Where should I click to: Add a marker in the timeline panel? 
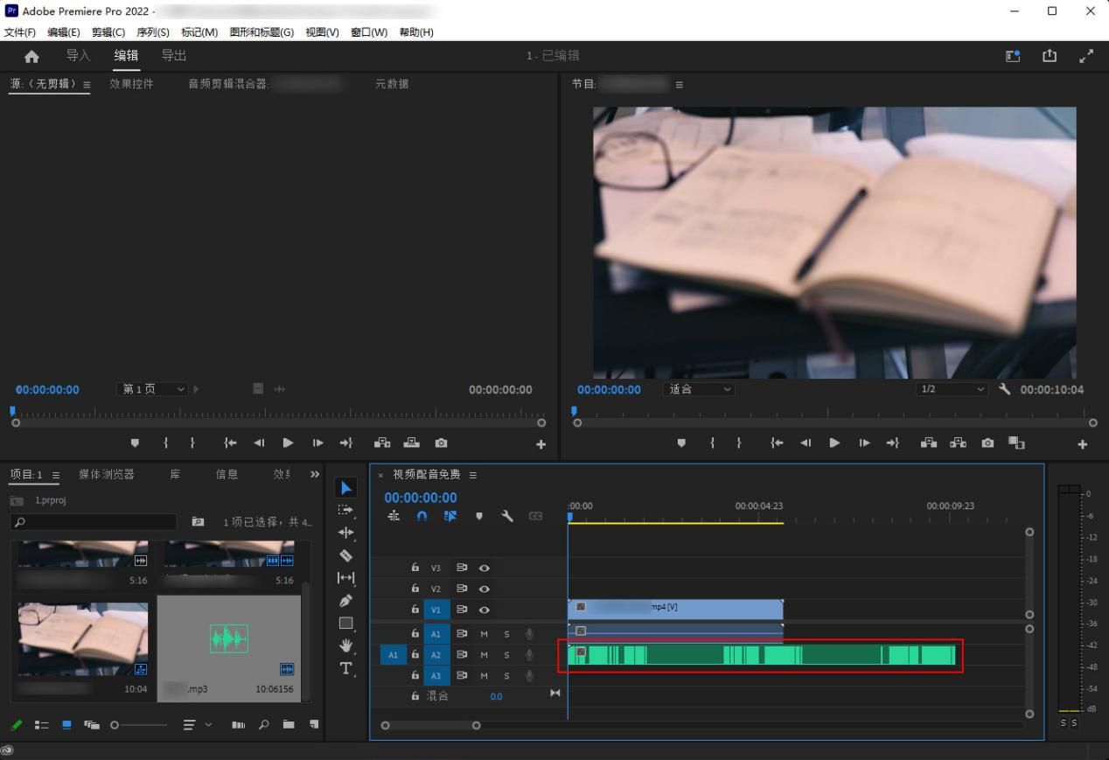click(478, 516)
